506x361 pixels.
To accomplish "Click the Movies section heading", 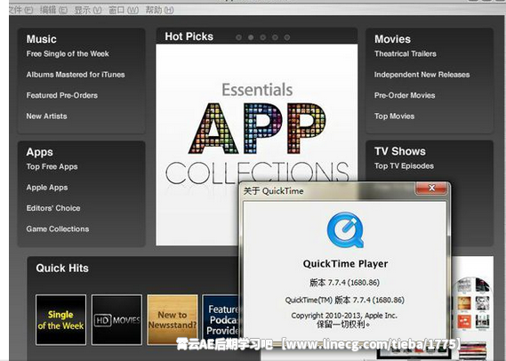I will 392,39.
